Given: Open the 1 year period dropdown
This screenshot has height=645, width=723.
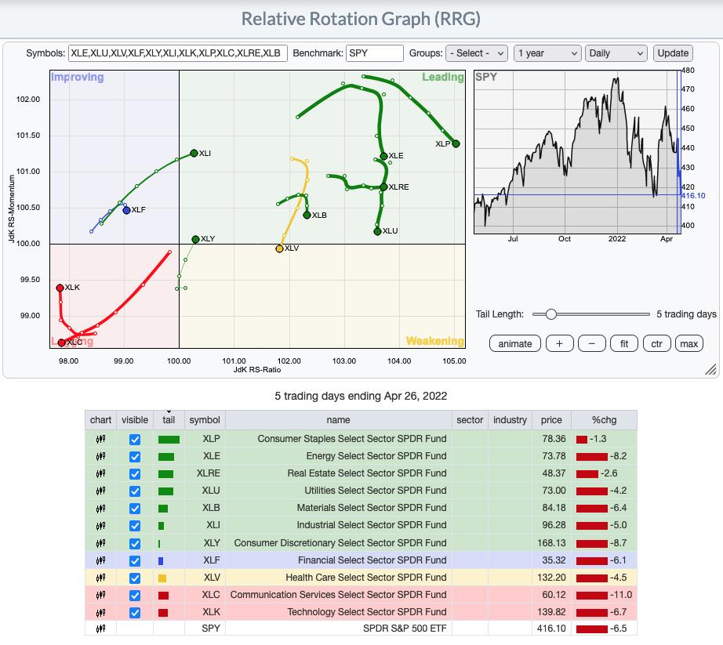Looking at the screenshot, I should pyautogui.click(x=547, y=53).
